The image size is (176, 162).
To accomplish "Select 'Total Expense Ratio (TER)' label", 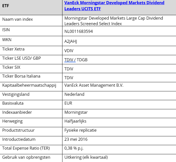I will pos(26,148).
